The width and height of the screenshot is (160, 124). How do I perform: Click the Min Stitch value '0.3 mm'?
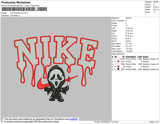point(129,46)
